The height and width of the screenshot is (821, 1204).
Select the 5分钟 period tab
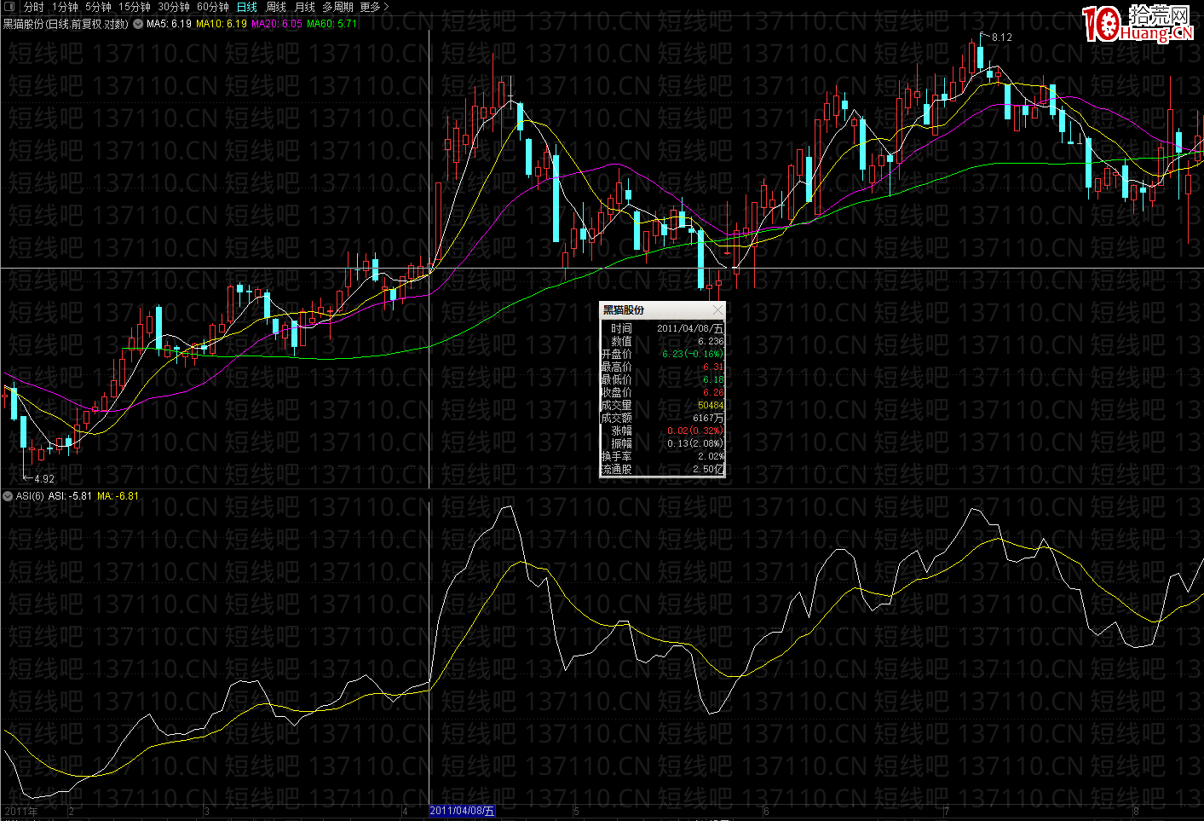98,7
